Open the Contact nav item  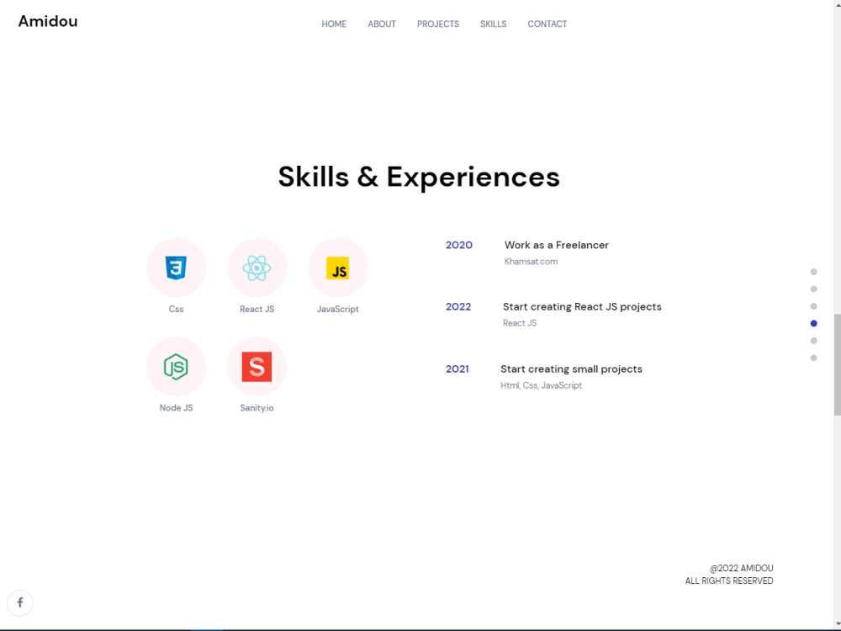point(547,24)
